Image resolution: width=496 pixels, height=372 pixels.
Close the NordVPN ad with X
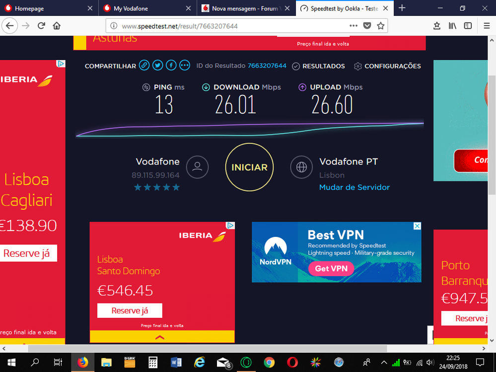418,226
